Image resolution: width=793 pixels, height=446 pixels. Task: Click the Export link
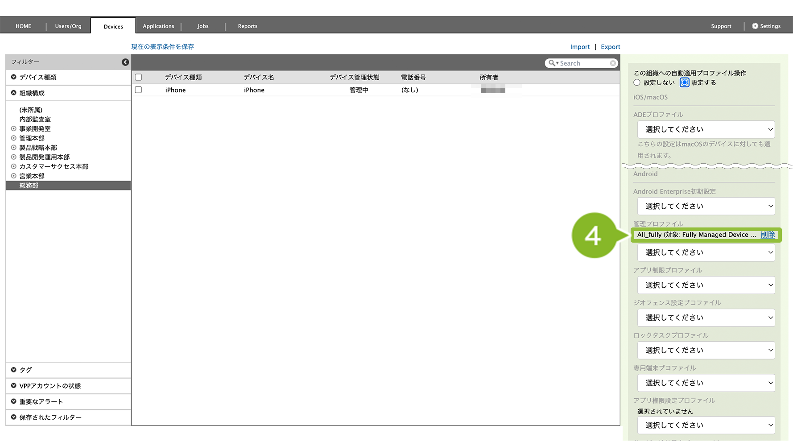click(610, 47)
